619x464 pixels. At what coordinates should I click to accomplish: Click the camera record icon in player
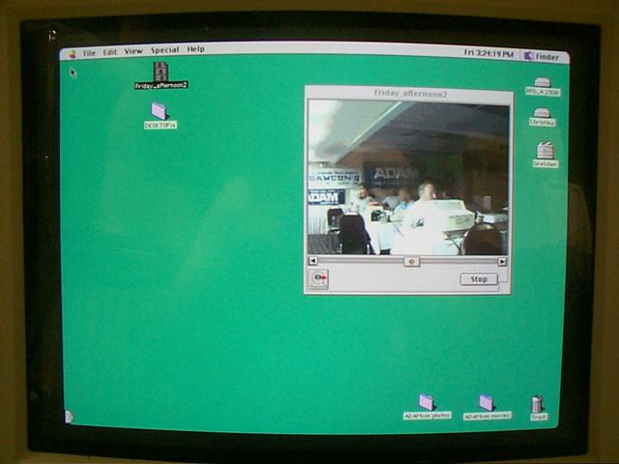point(319,278)
